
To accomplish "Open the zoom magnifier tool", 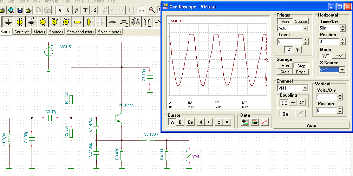I will [x=152, y=10].
